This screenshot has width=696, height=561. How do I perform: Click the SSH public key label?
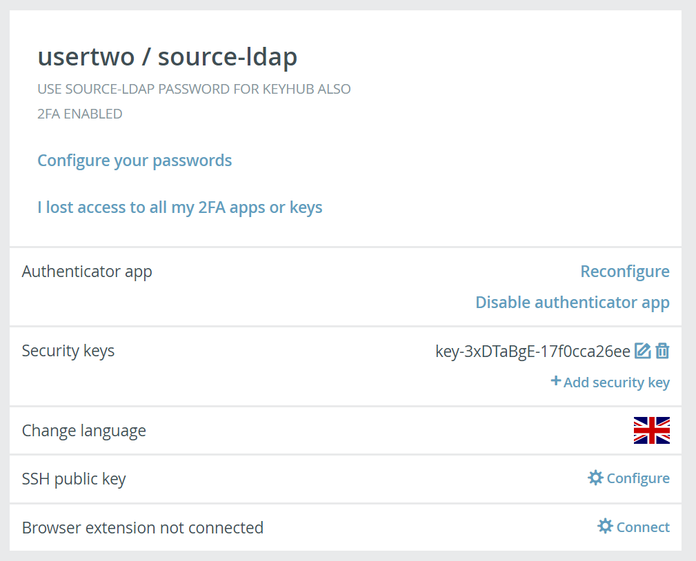(74, 479)
